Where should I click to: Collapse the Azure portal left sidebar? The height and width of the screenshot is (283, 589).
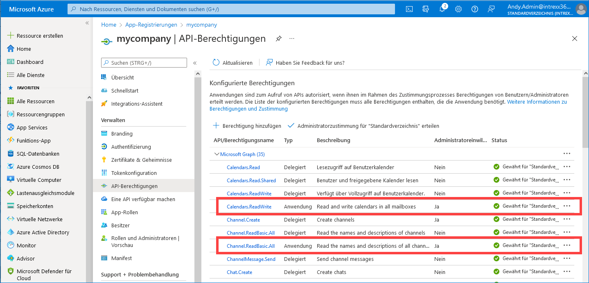click(87, 23)
